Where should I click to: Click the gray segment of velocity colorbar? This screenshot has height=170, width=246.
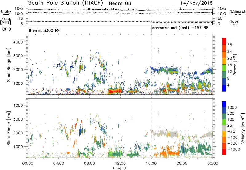click(224, 128)
